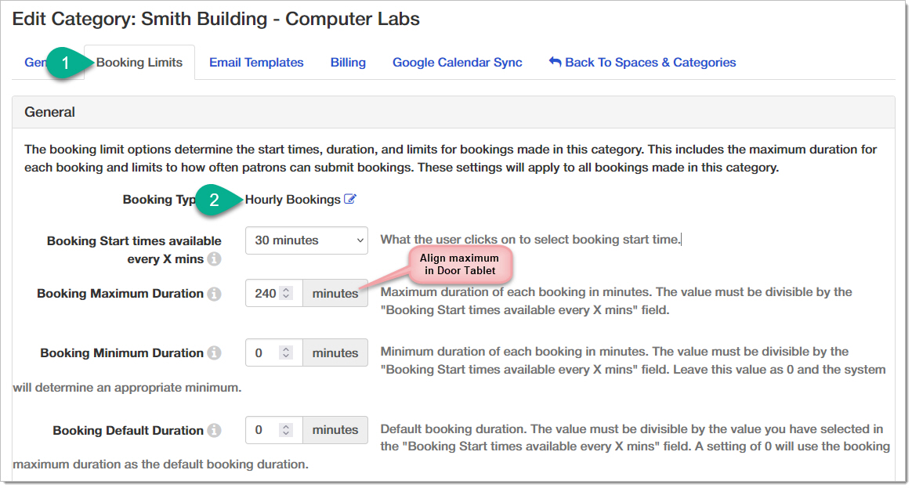This screenshot has height=488, width=912.
Task: Open the 30 minutes start times dropdown
Action: (x=306, y=240)
